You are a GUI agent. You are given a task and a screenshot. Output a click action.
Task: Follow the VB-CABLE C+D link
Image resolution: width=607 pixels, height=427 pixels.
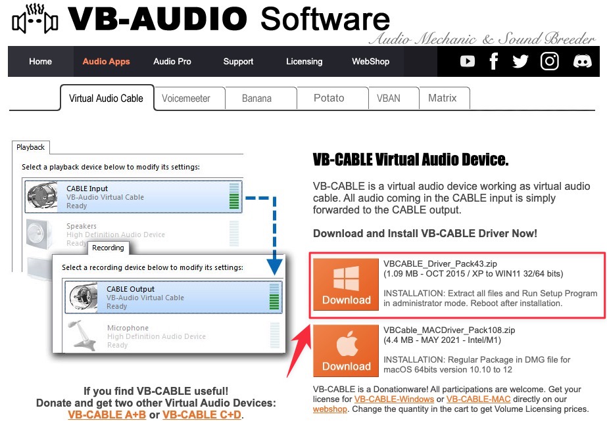point(202,415)
